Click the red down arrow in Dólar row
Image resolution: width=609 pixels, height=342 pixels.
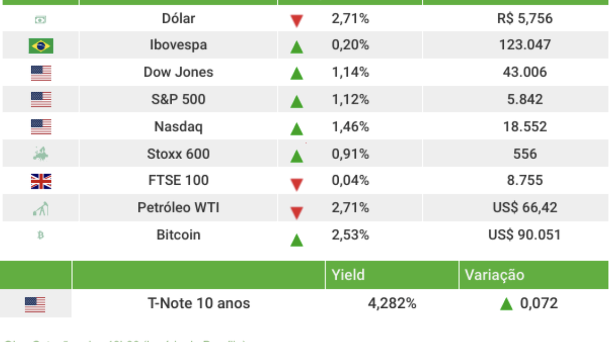296,20
